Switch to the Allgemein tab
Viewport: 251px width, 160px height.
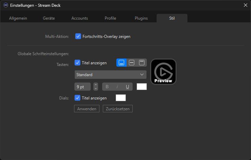(x=18, y=18)
